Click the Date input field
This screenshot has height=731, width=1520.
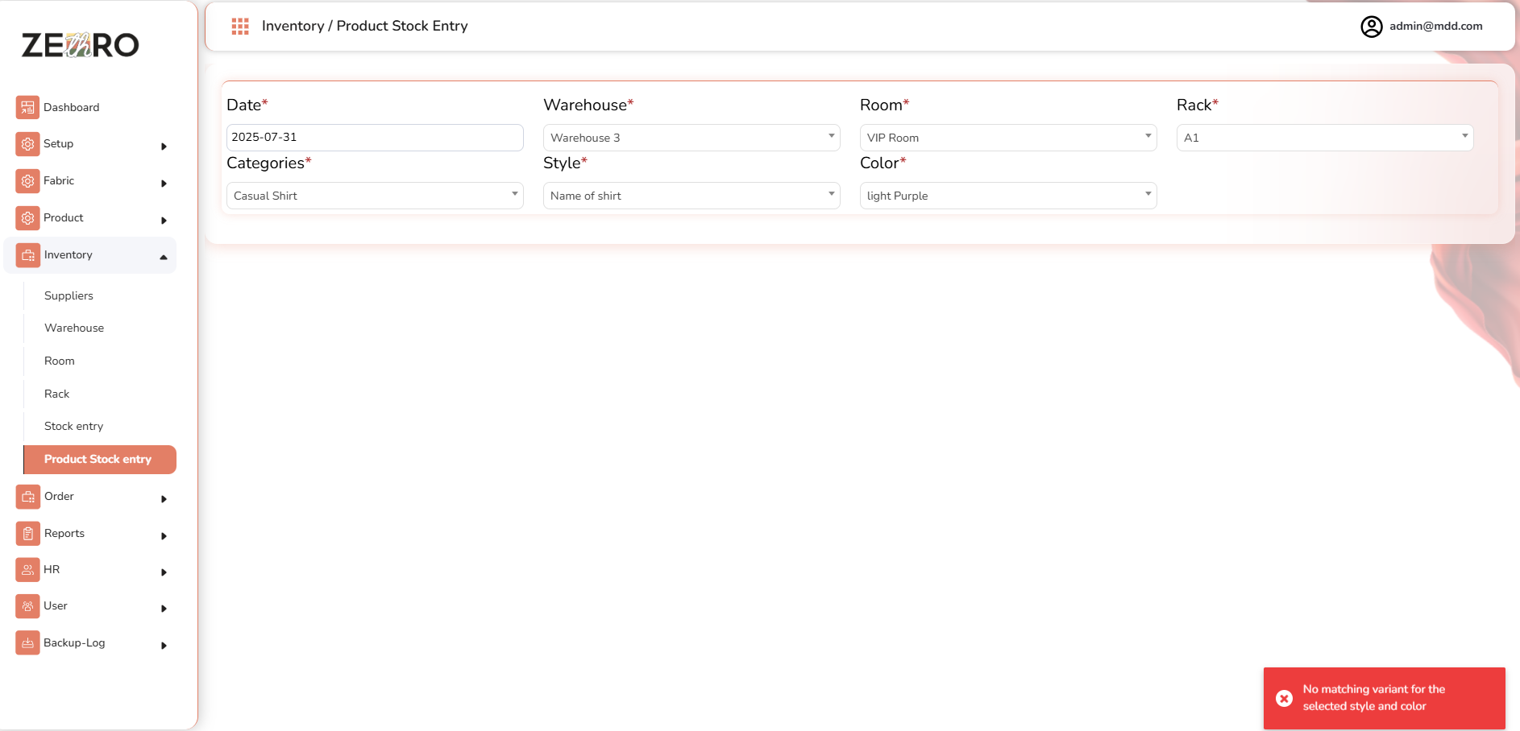[375, 137]
